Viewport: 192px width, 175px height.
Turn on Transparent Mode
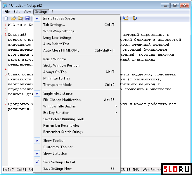point(77,85)
